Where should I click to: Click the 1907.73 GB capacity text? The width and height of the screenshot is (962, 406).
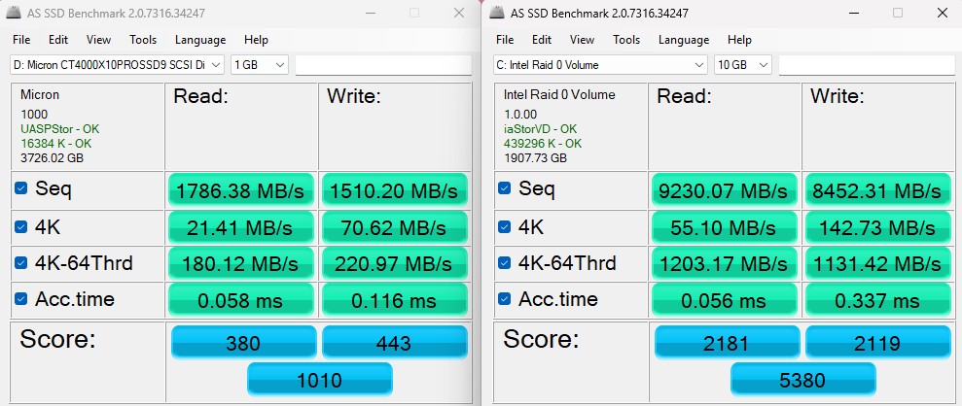536,158
